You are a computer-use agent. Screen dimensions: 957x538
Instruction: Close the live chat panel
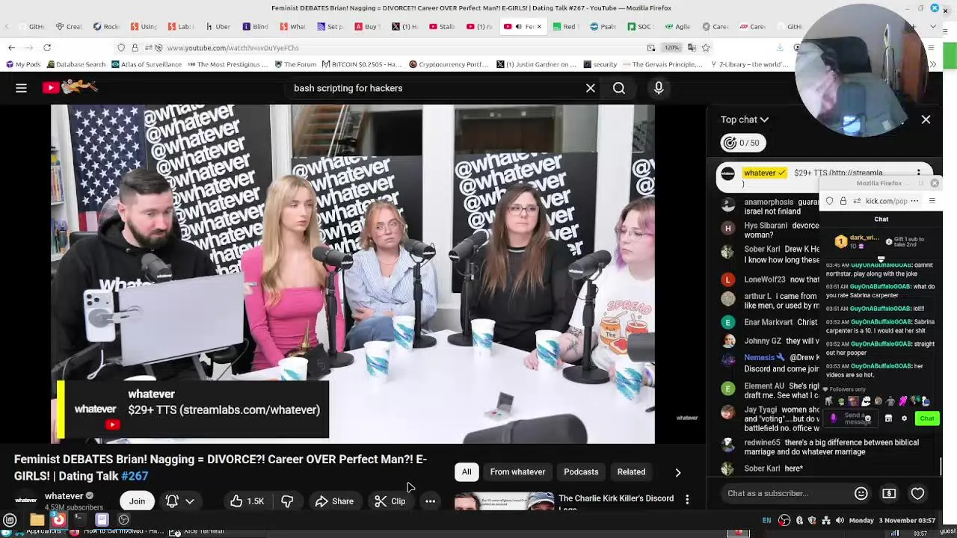[x=926, y=120]
